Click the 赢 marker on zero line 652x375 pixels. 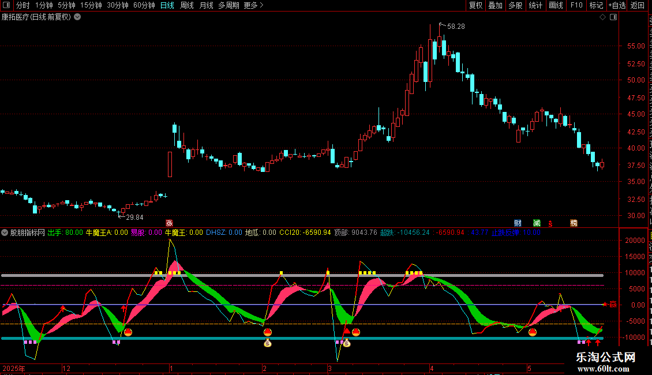(x=613, y=305)
